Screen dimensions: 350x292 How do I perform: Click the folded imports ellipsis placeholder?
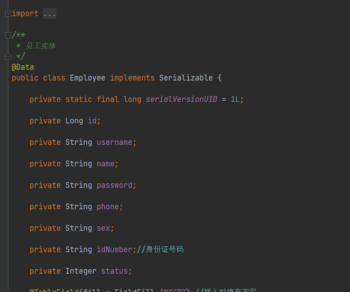tap(50, 14)
